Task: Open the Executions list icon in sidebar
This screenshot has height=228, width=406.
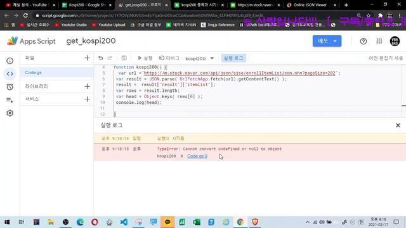Action: [x=10, y=100]
